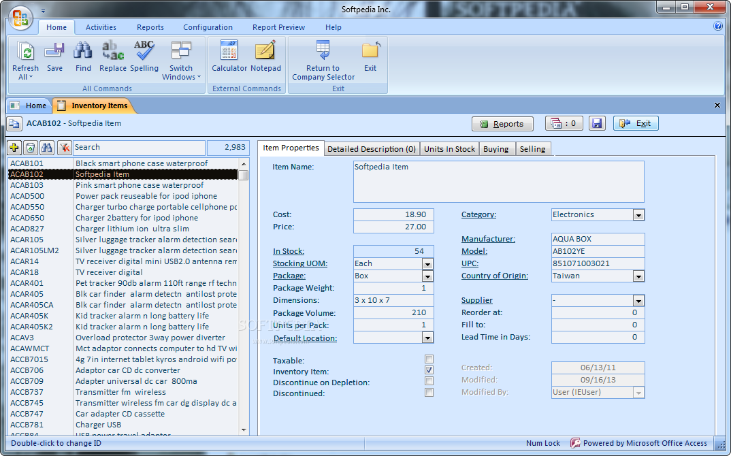Open the Package dropdown
This screenshot has width=731, height=456.
point(427,276)
